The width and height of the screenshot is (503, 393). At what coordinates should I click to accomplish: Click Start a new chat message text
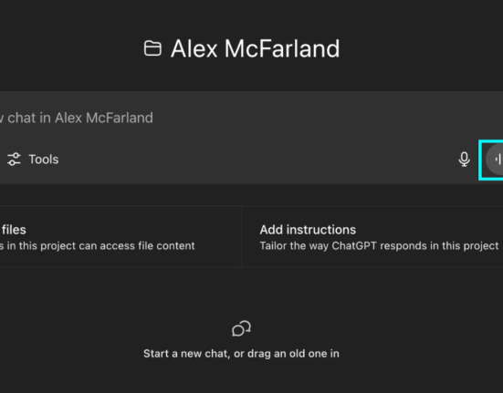coord(241,354)
